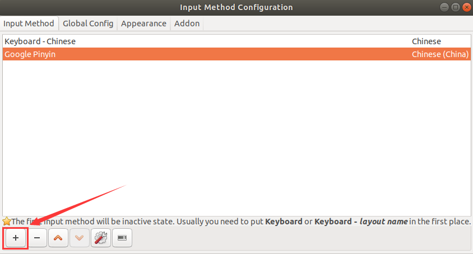Click empty area of input method list
The width and height of the screenshot is (473, 254).
pos(235,140)
